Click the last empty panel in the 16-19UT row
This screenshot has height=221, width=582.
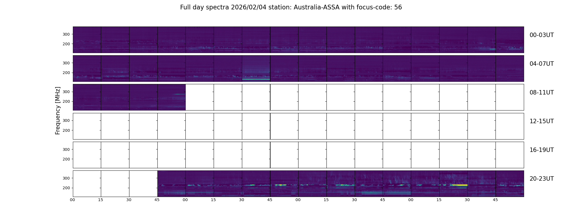(510, 155)
